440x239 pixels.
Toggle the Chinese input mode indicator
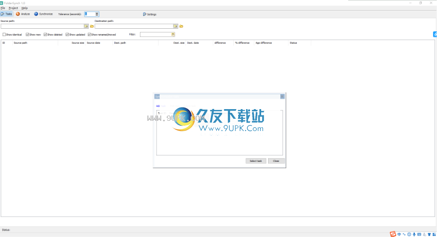pos(399,235)
